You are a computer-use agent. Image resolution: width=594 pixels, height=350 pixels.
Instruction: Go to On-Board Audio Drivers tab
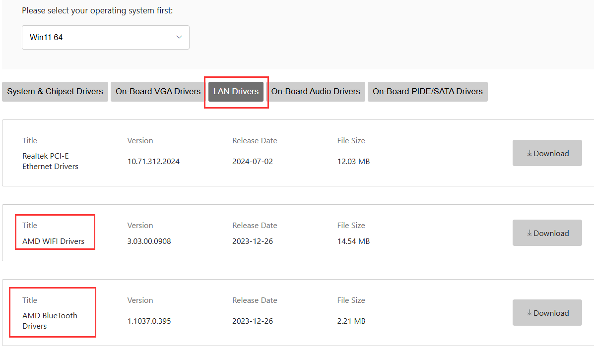[x=315, y=92]
